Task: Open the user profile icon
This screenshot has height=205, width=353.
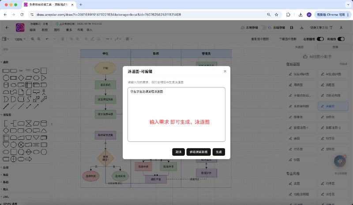Action: [341, 28]
